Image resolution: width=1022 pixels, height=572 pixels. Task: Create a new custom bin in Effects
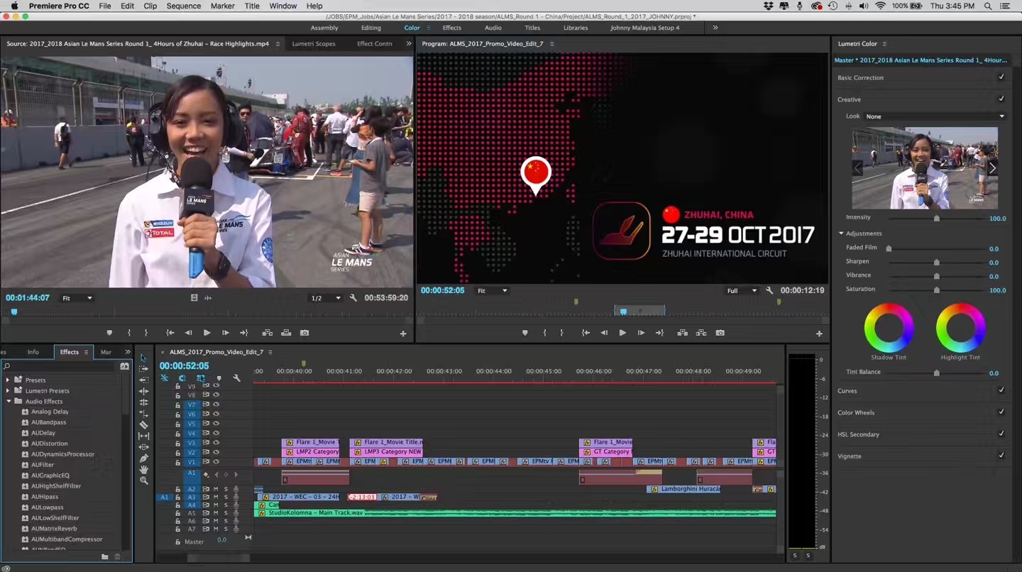click(105, 557)
